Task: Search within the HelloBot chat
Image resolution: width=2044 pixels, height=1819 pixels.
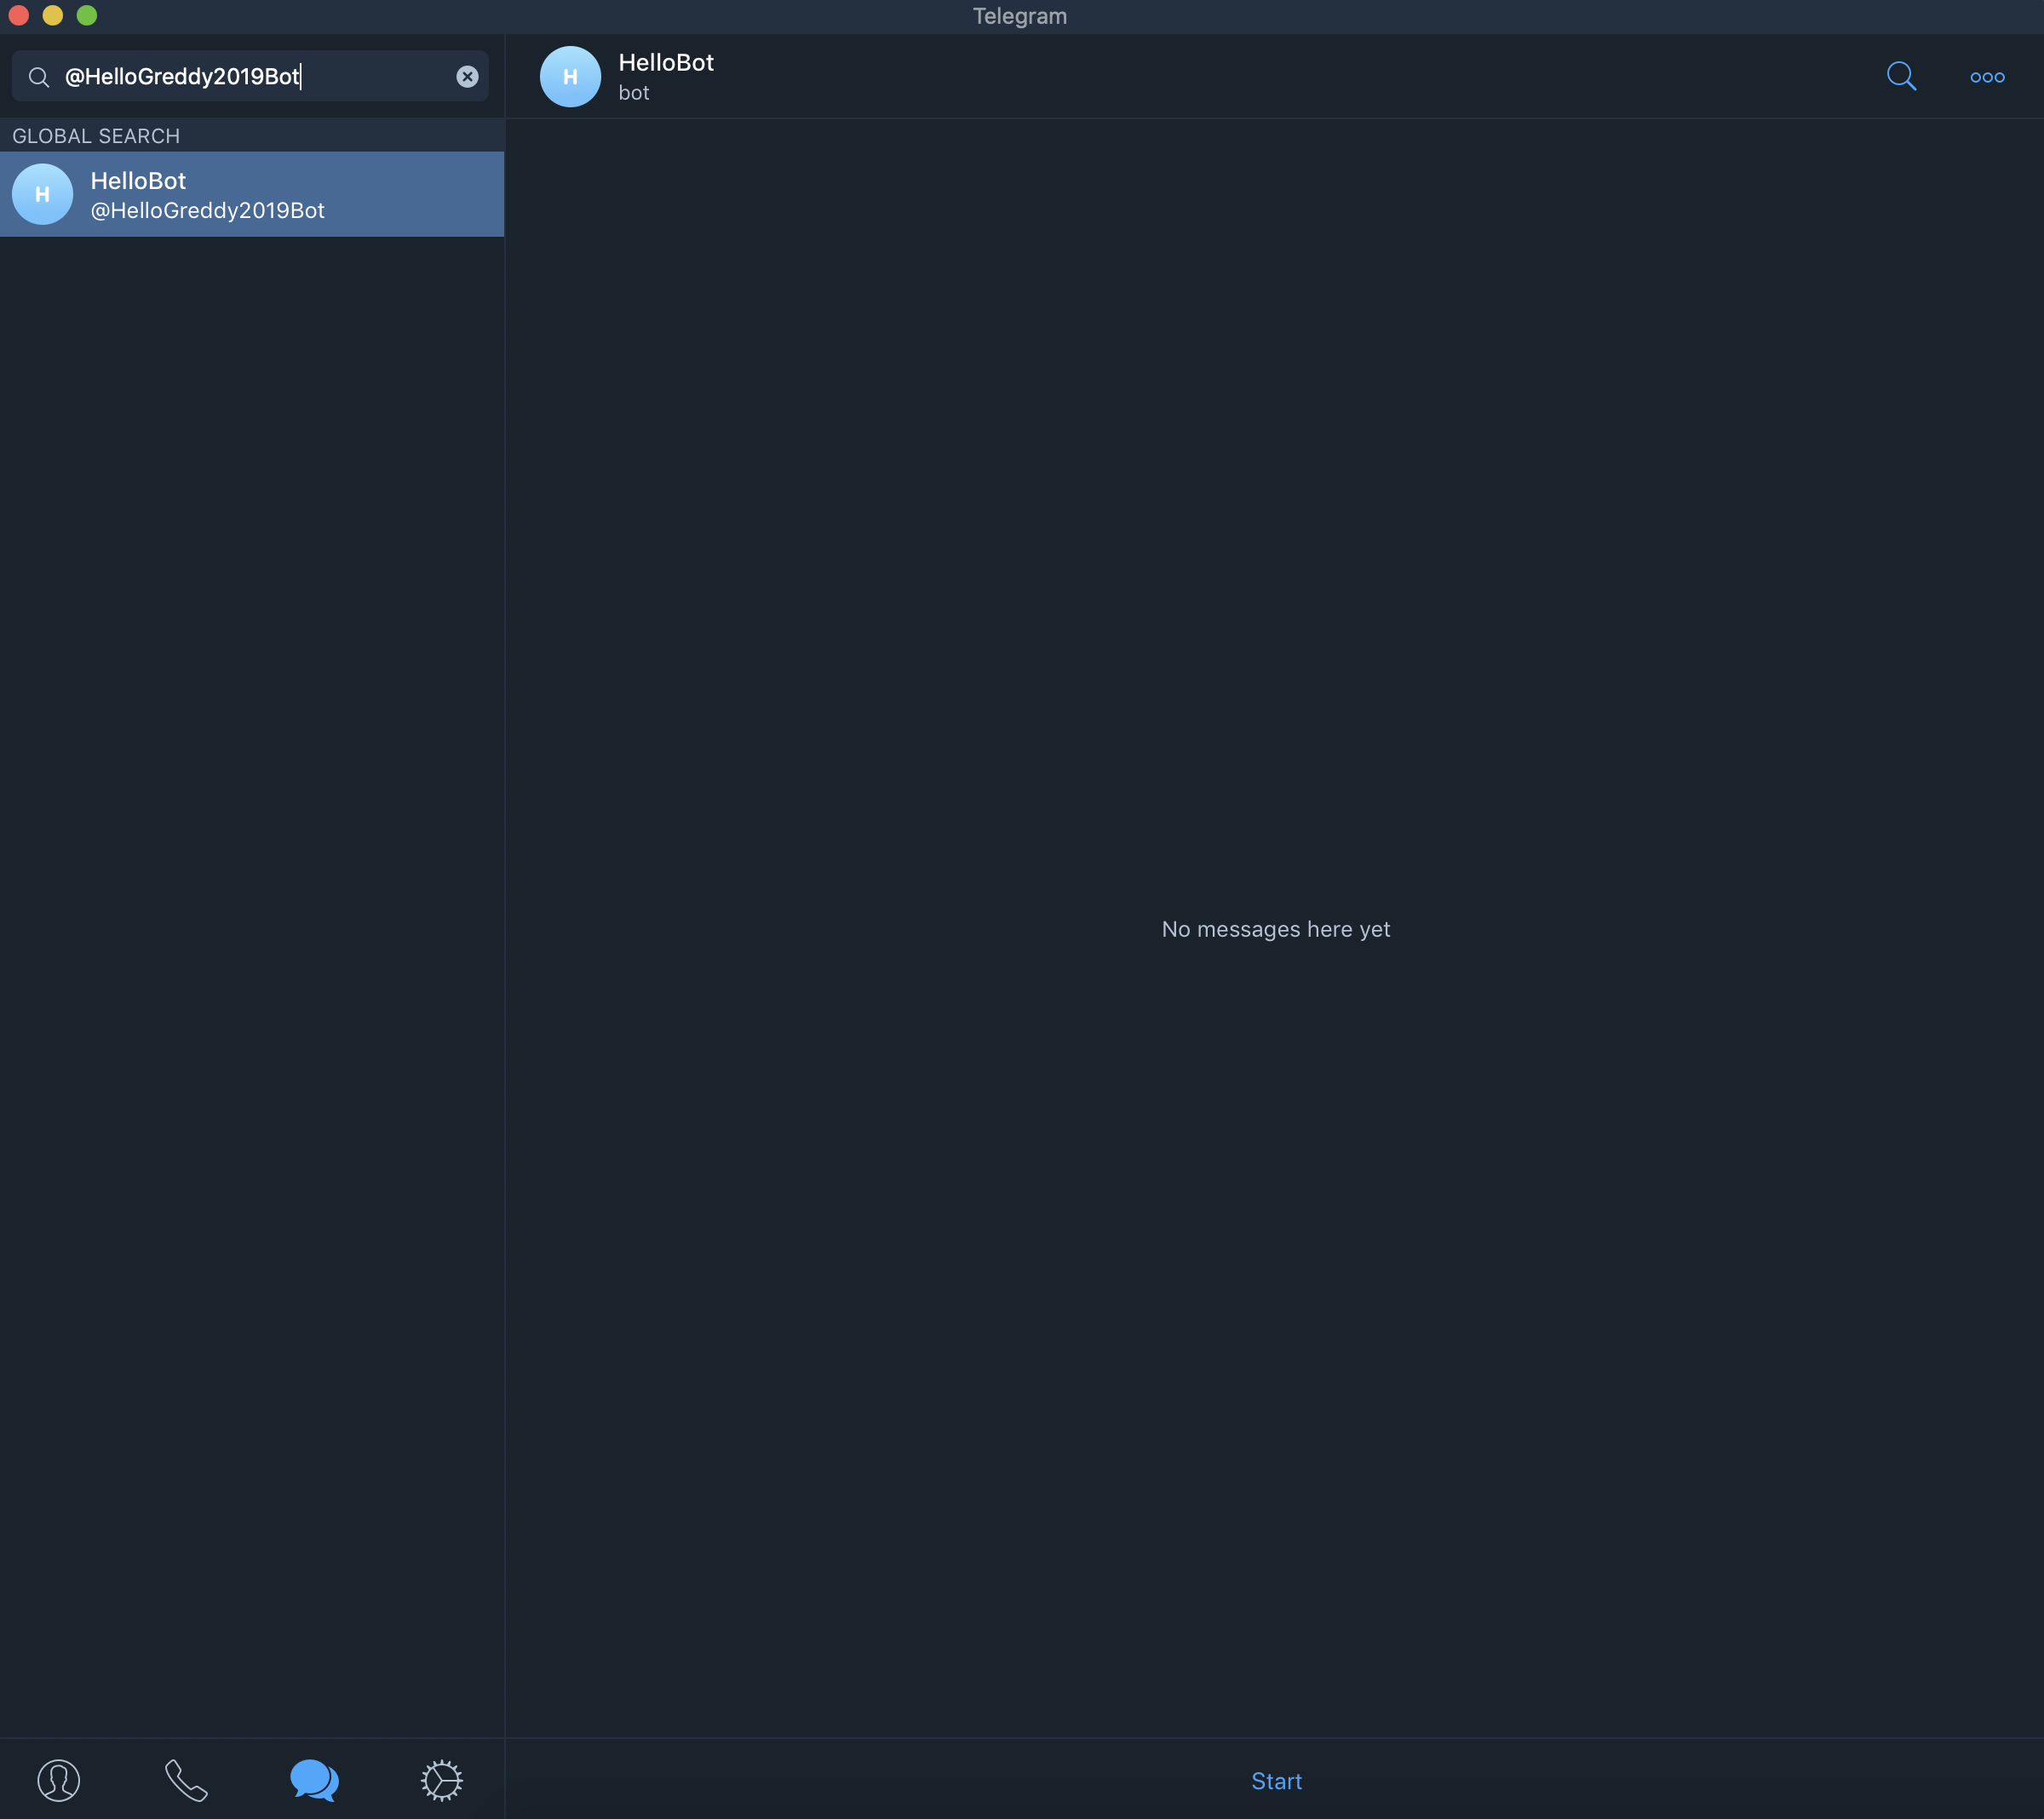Action: coord(1900,77)
